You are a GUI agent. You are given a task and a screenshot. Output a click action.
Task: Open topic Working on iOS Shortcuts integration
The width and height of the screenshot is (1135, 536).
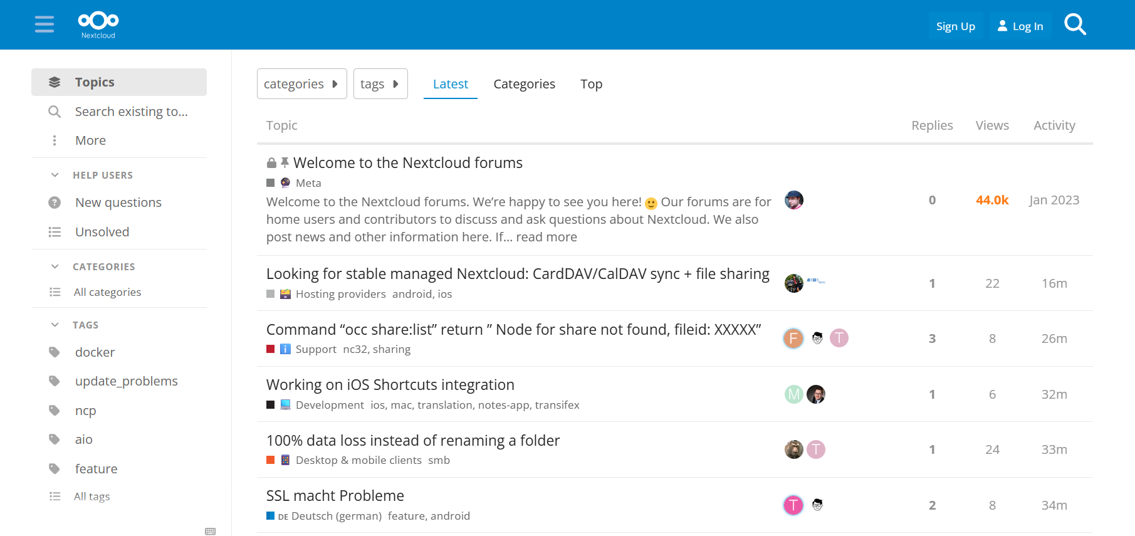coord(390,385)
